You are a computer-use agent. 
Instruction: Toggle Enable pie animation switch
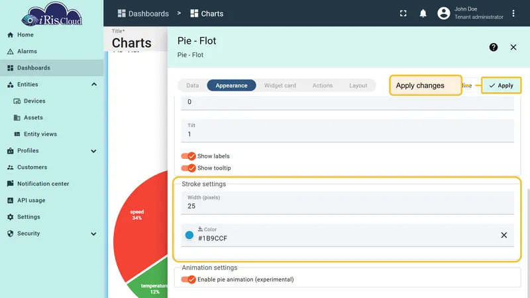point(188,279)
